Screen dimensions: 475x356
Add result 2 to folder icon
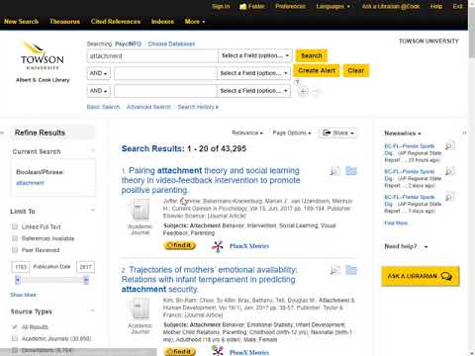click(351, 270)
